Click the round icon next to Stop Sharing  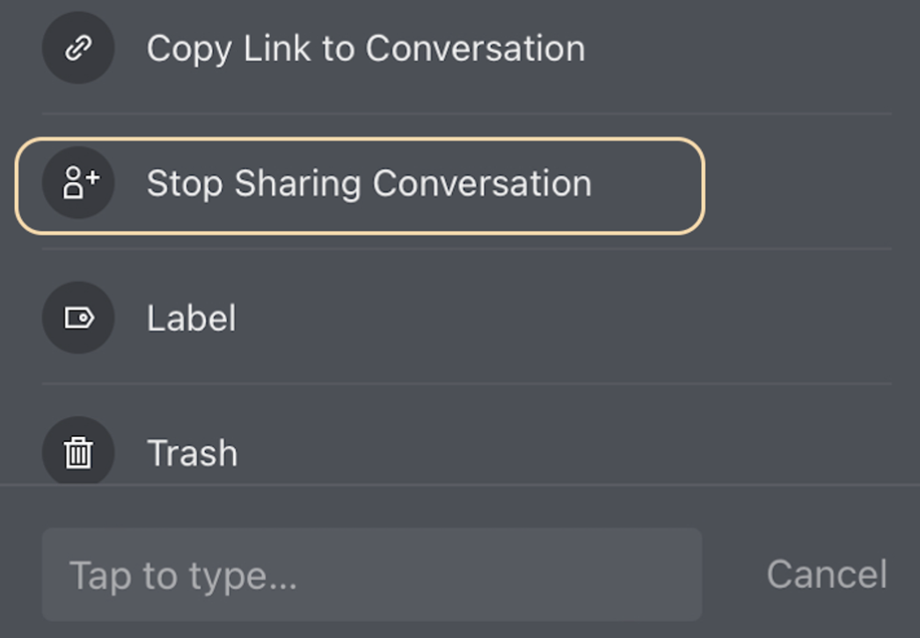78,183
